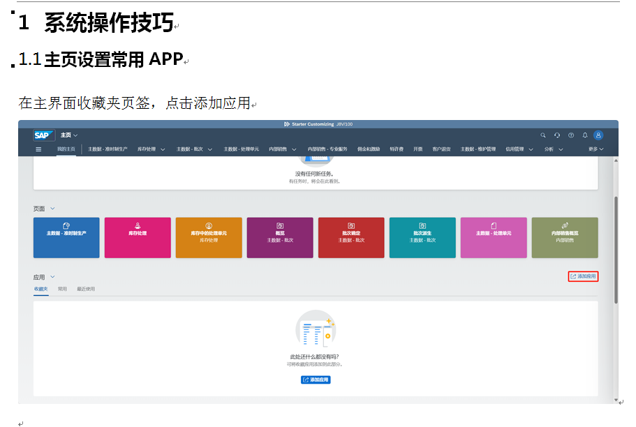Click the red-outlined 添加应用 link

(x=583, y=276)
